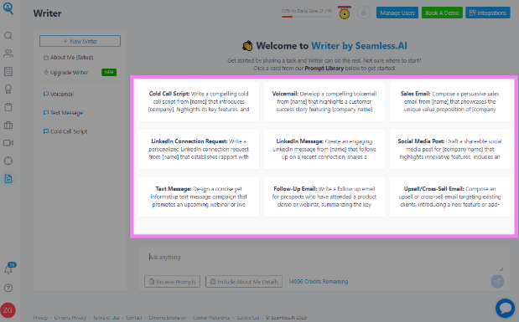Click the Manage Users button

(x=397, y=13)
